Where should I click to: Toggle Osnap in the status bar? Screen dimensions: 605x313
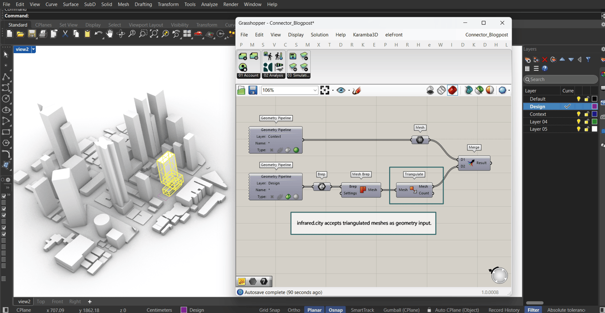click(335, 310)
